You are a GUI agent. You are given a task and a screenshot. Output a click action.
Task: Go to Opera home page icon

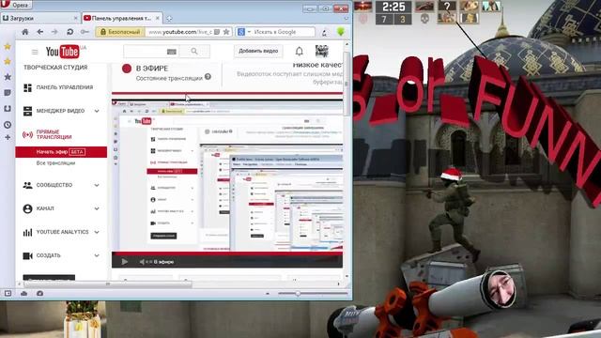pyautogui.click(x=25, y=32)
